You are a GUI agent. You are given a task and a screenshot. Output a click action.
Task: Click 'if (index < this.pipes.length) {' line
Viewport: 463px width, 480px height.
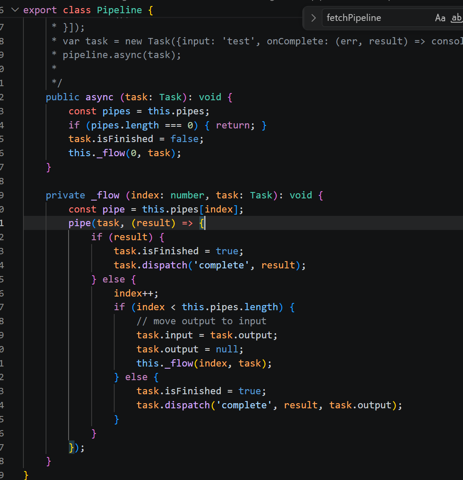[x=204, y=307]
